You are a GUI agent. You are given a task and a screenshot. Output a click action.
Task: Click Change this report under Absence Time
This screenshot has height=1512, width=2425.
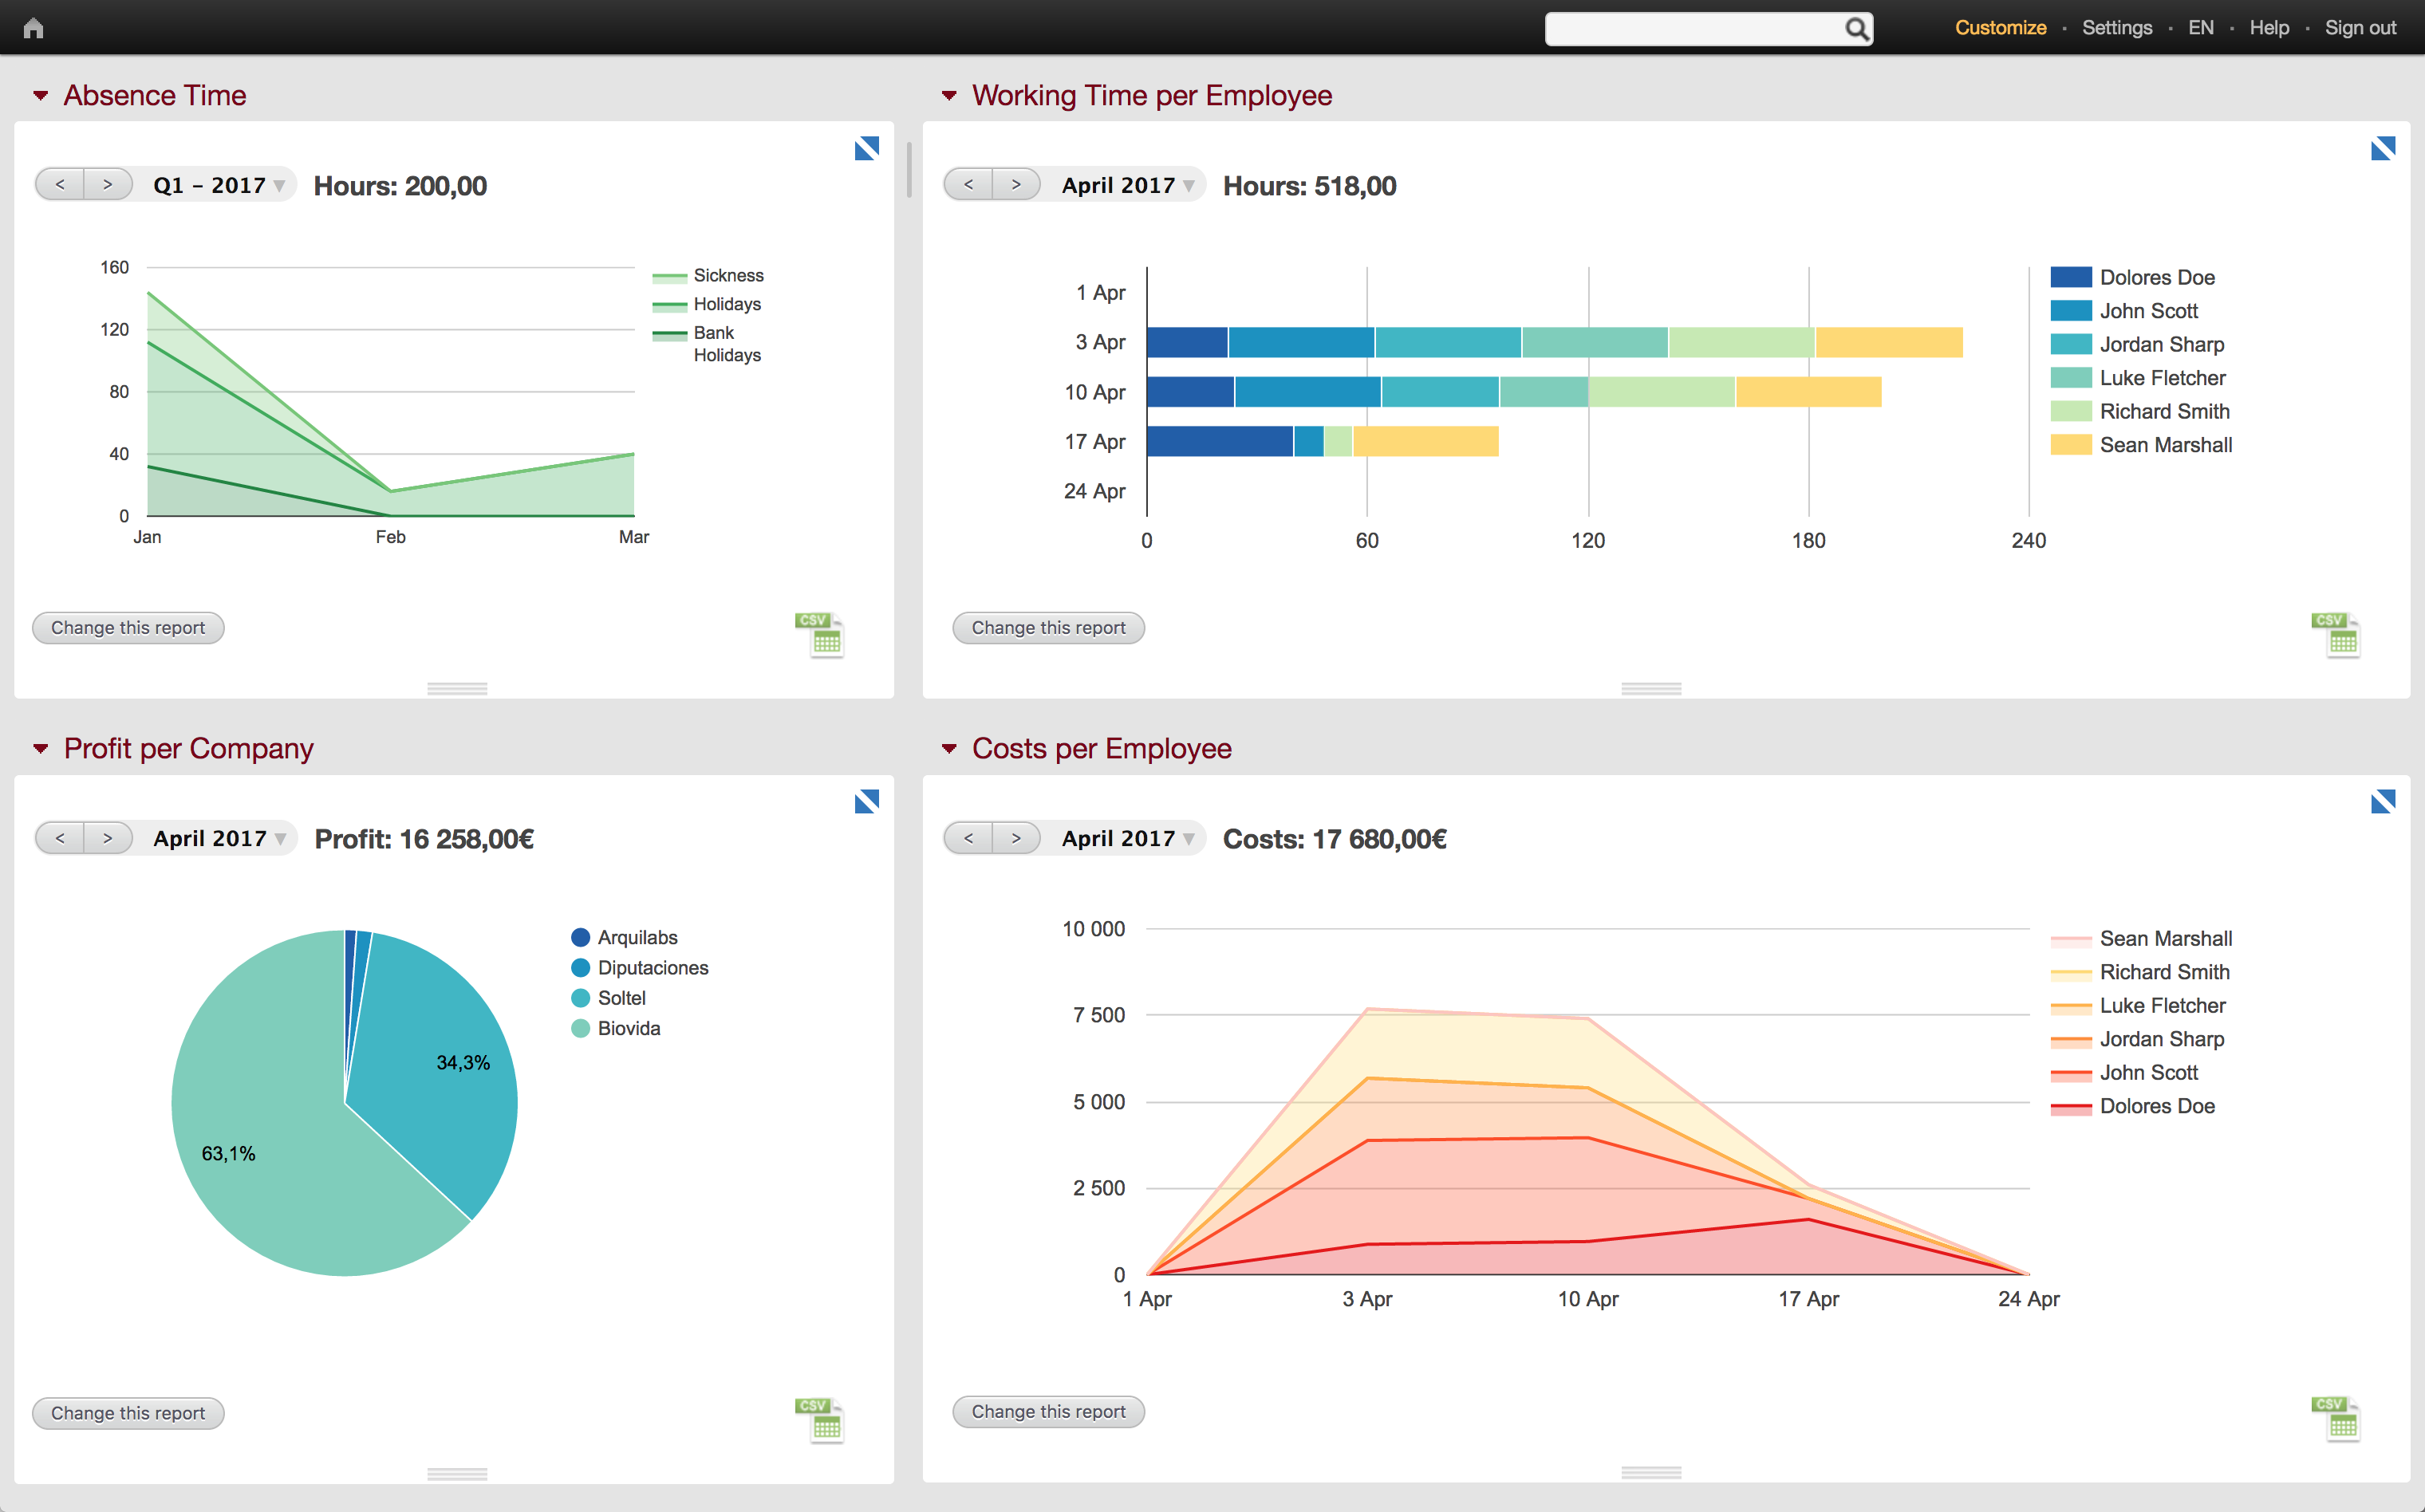point(128,628)
